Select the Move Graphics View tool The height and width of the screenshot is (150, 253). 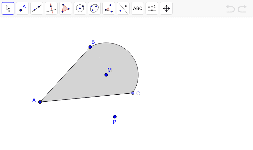[166, 8]
